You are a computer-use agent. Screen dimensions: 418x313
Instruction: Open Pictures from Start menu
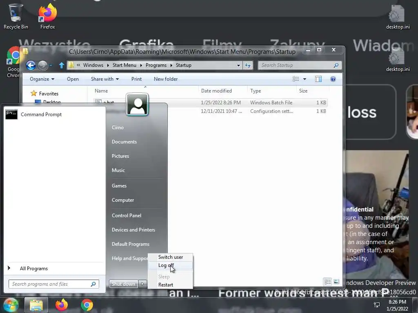click(120, 156)
